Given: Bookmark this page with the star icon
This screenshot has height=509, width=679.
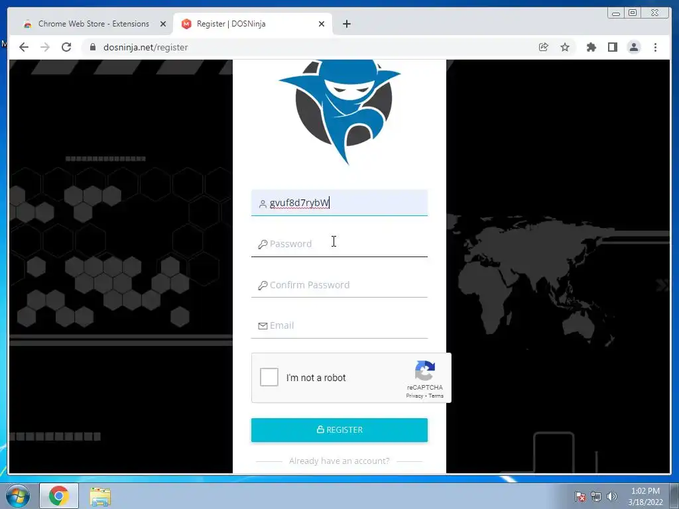Looking at the screenshot, I should pyautogui.click(x=565, y=47).
